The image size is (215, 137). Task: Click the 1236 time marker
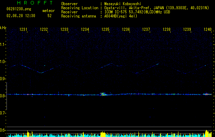point(126,29)
